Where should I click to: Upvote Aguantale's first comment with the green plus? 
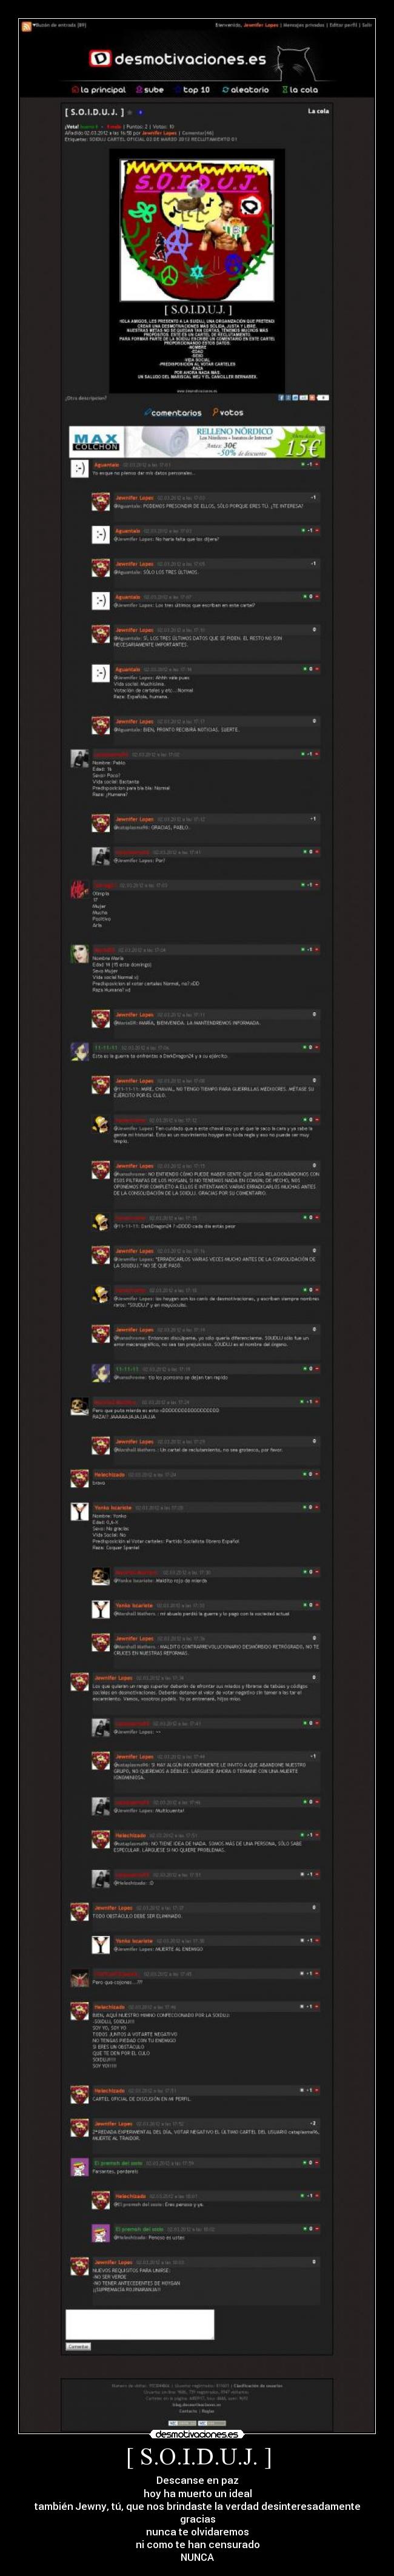point(303,464)
